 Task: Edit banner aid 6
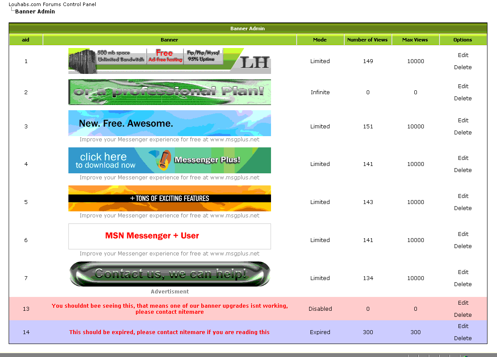[x=463, y=234]
